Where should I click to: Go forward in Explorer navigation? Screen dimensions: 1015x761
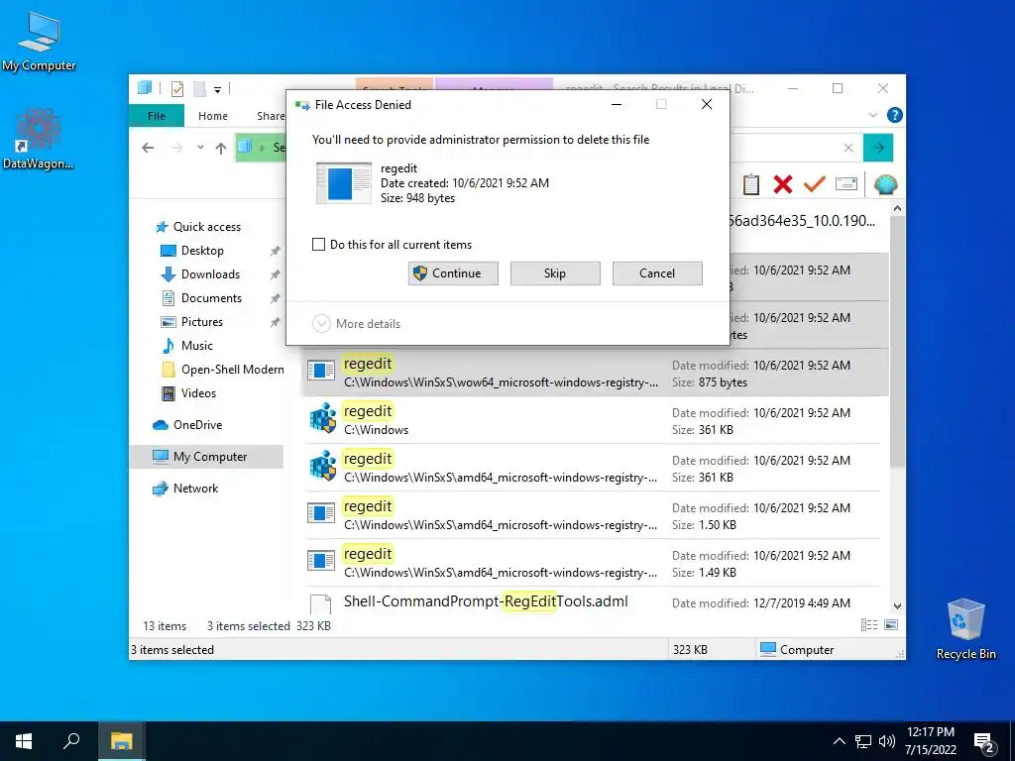176,149
